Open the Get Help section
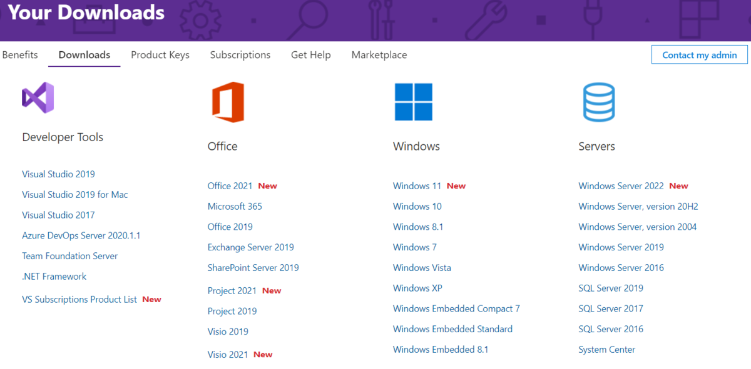 (310, 55)
